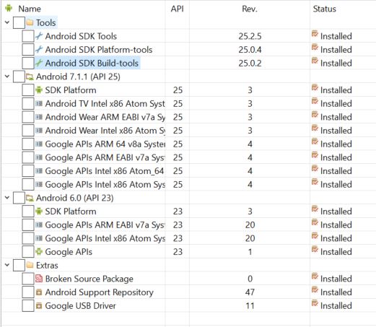Select the Android Wear ARM EABI v7a row
The width and height of the screenshot is (376, 327).
(x=188, y=117)
